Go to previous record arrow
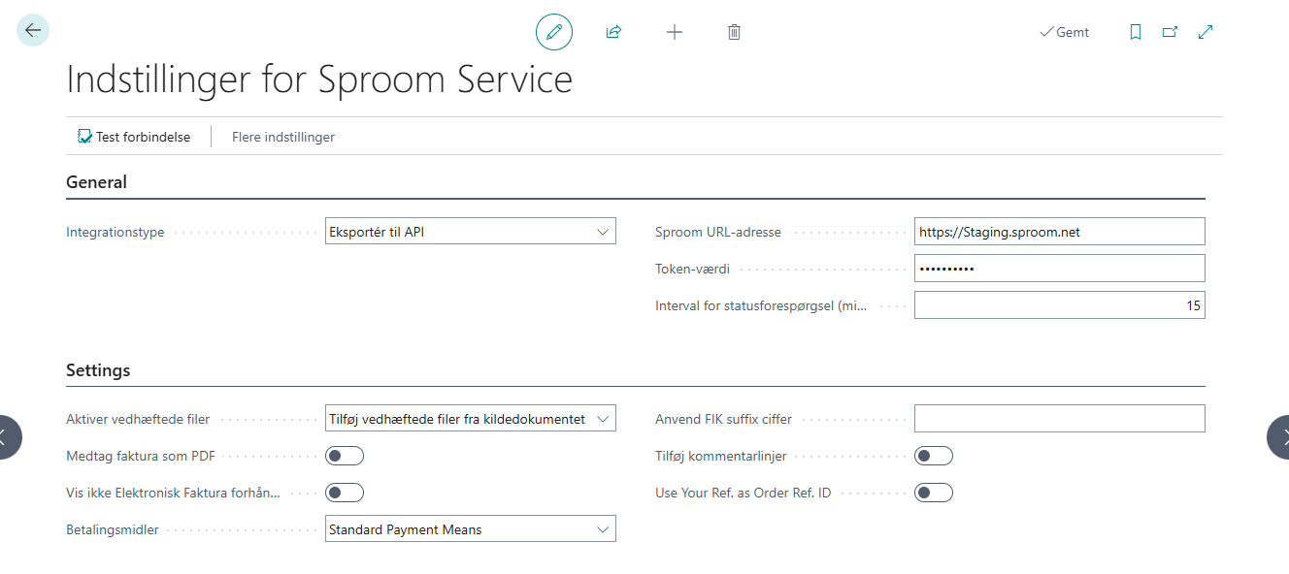1289x574 pixels. [9, 437]
